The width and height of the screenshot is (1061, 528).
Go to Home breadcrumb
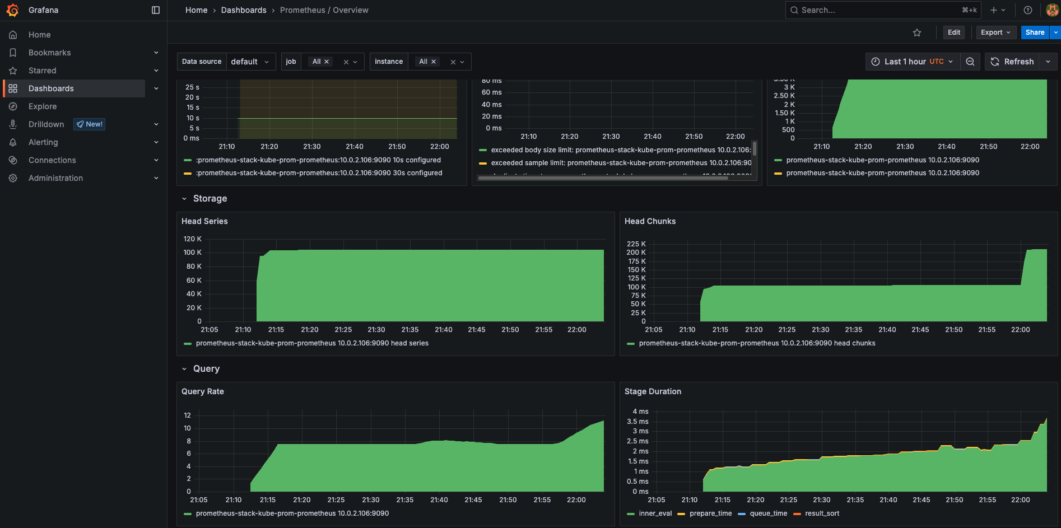196,10
